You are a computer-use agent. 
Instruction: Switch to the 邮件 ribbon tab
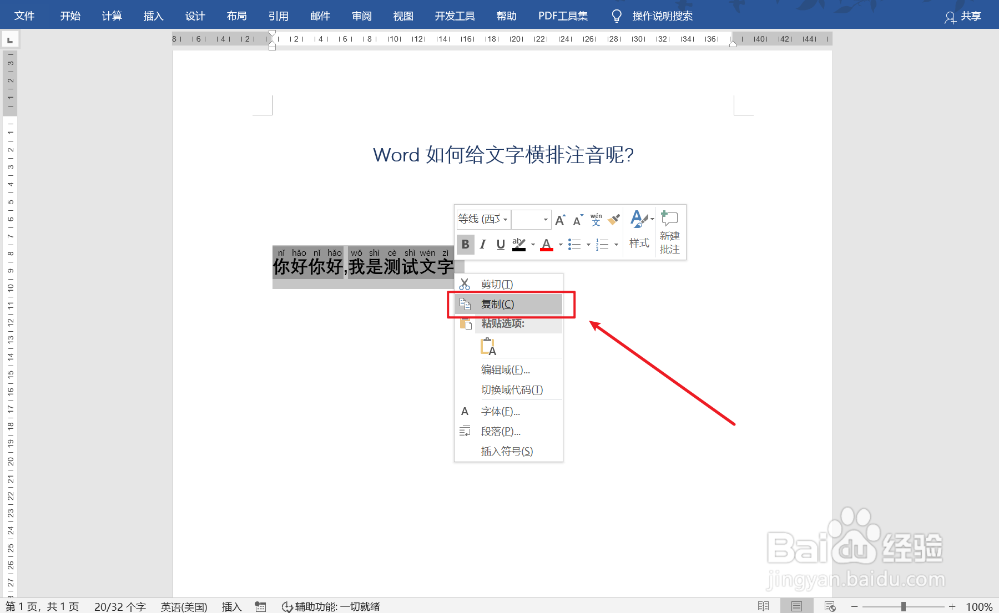click(320, 16)
